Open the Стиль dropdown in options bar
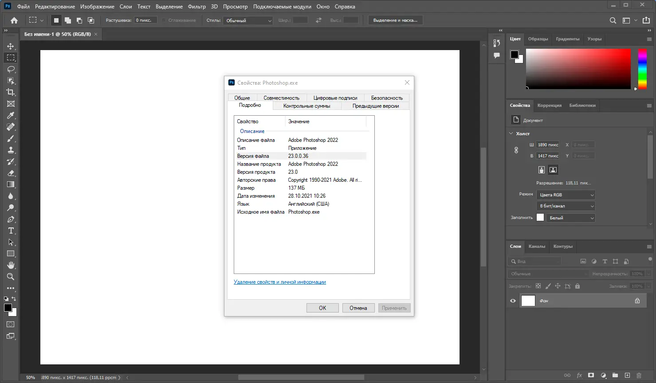The height and width of the screenshot is (383, 656). coord(247,20)
